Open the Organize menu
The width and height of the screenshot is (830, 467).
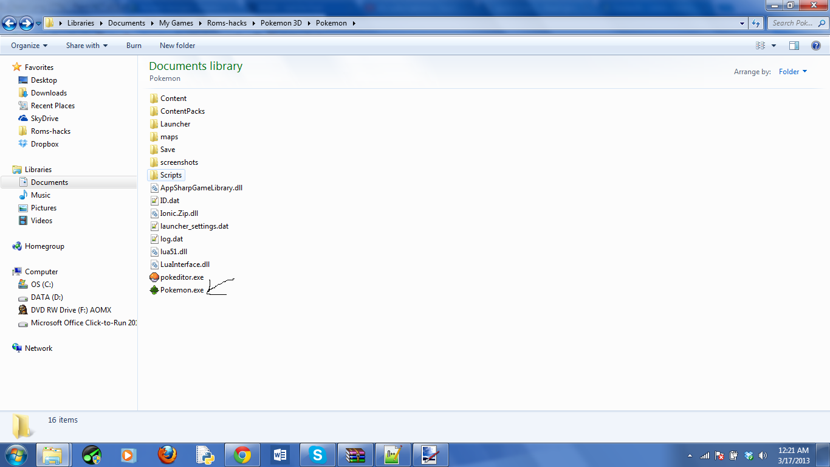tap(29, 46)
